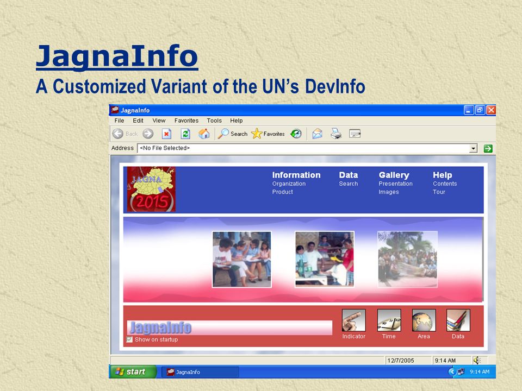Click the Images link under Gallery

(x=388, y=192)
